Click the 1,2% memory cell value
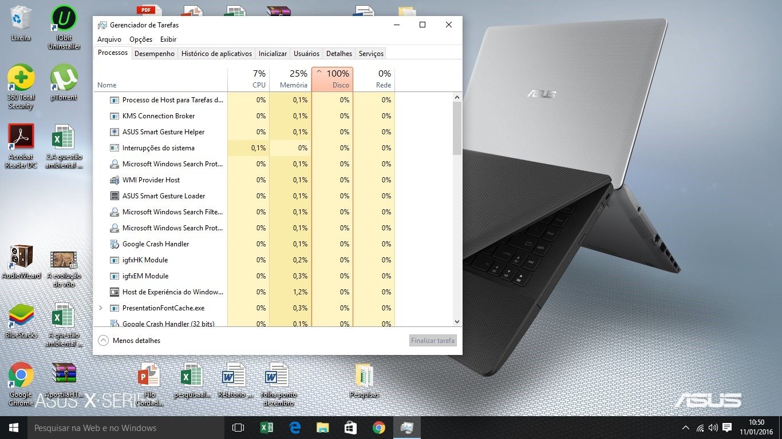The image size is (782, 439). tap(300, 292)
